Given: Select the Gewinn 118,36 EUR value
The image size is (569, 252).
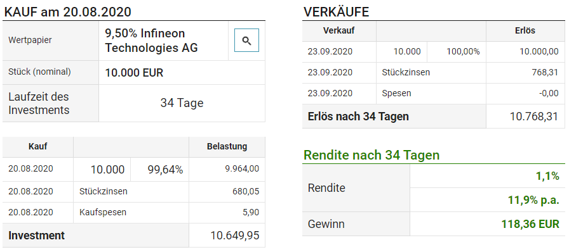Looking at the screenshot, I should point(530,224).
